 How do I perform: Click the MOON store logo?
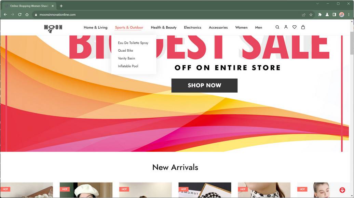(53, 28)
